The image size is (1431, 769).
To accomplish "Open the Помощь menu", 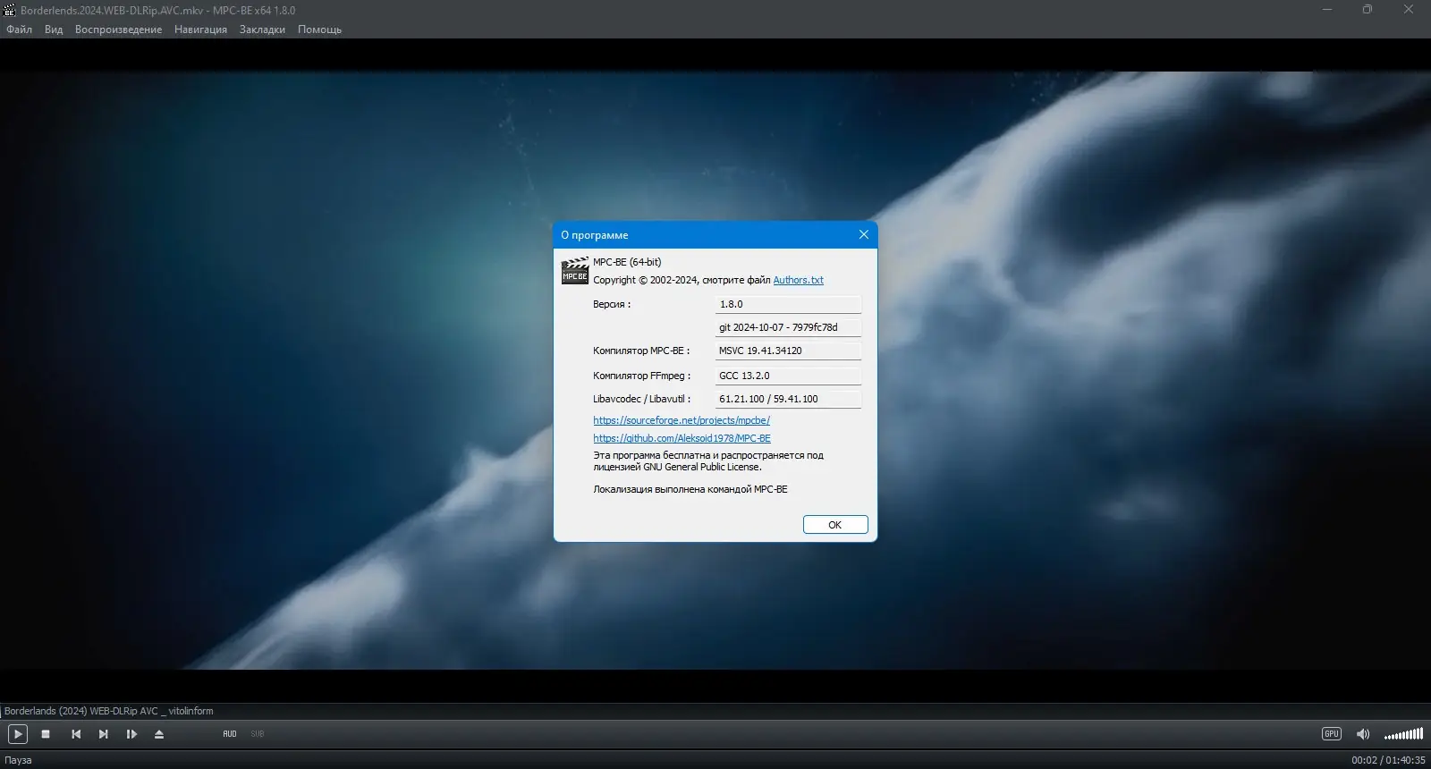I will [x=319, y=30].
